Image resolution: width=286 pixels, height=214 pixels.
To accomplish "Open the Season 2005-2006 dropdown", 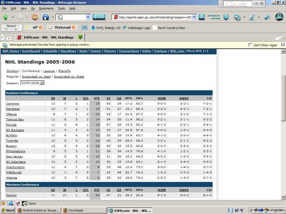I will point(42,83).
